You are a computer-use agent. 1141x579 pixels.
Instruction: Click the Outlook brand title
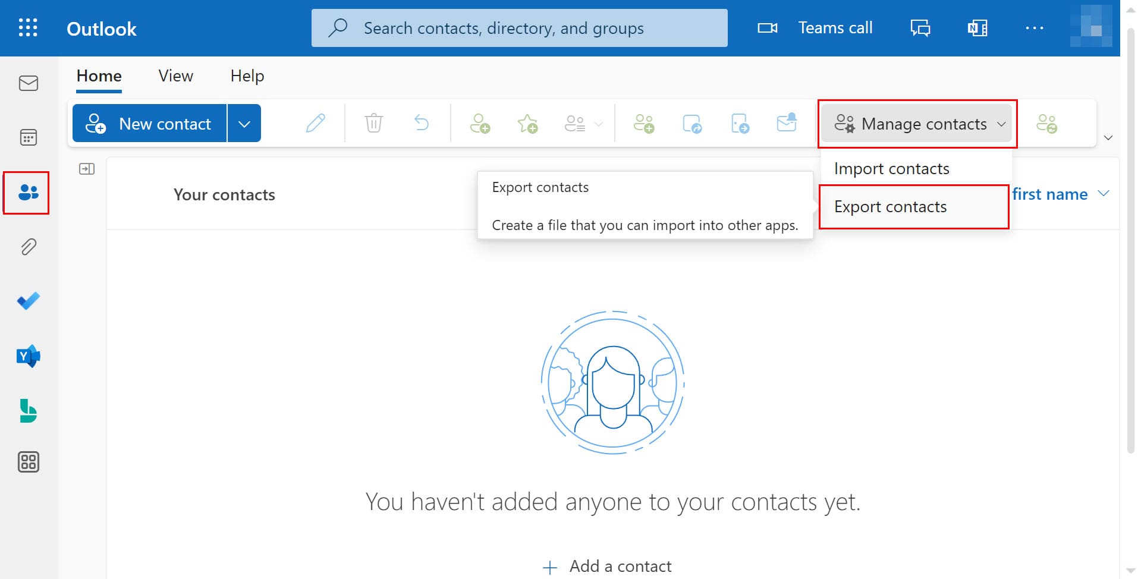[102, 29]
